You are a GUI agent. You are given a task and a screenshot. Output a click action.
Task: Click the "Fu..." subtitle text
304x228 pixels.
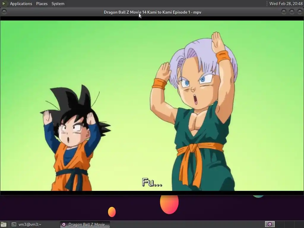click(x=152, y=183)
